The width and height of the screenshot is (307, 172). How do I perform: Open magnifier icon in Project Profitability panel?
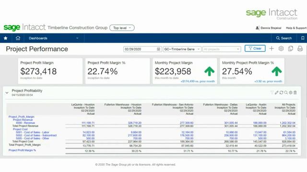(x=286, y=93)
